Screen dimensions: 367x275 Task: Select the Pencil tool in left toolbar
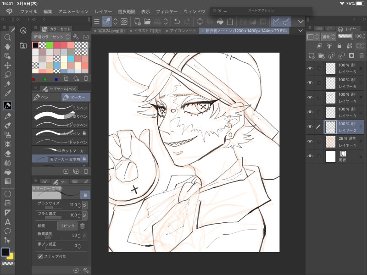7,116
